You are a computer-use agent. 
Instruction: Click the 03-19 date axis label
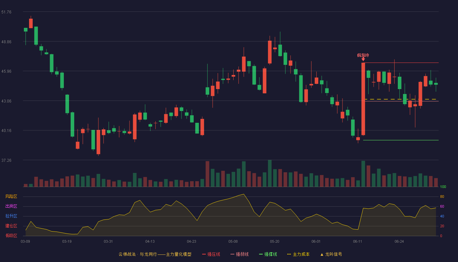point(67,241)
